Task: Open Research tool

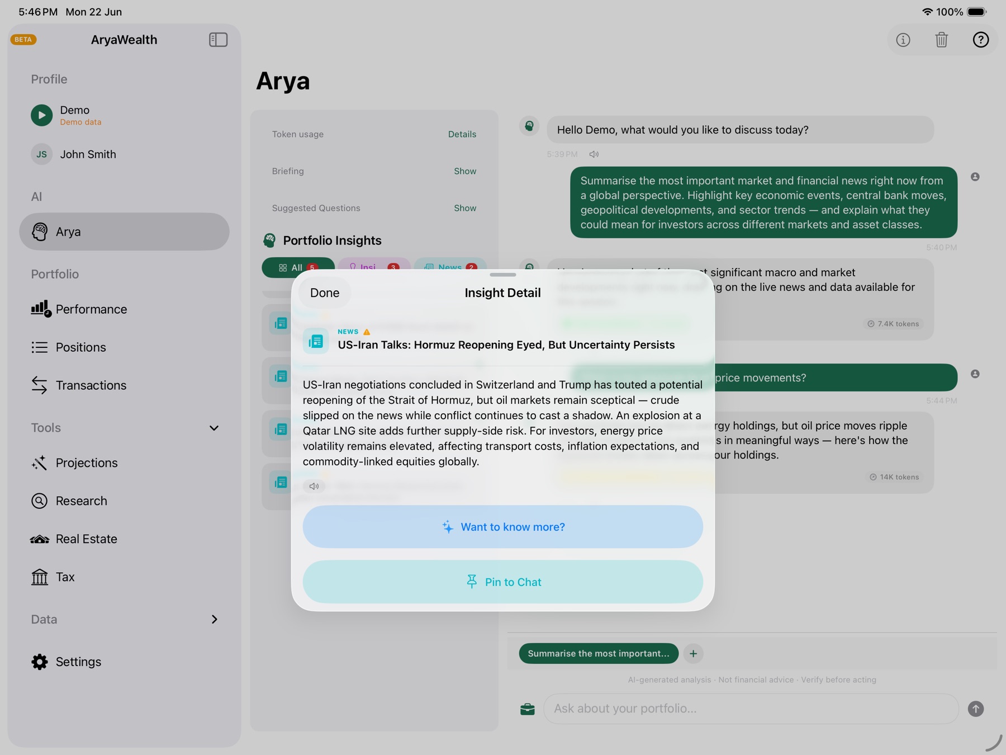Action: coord(124,501)
